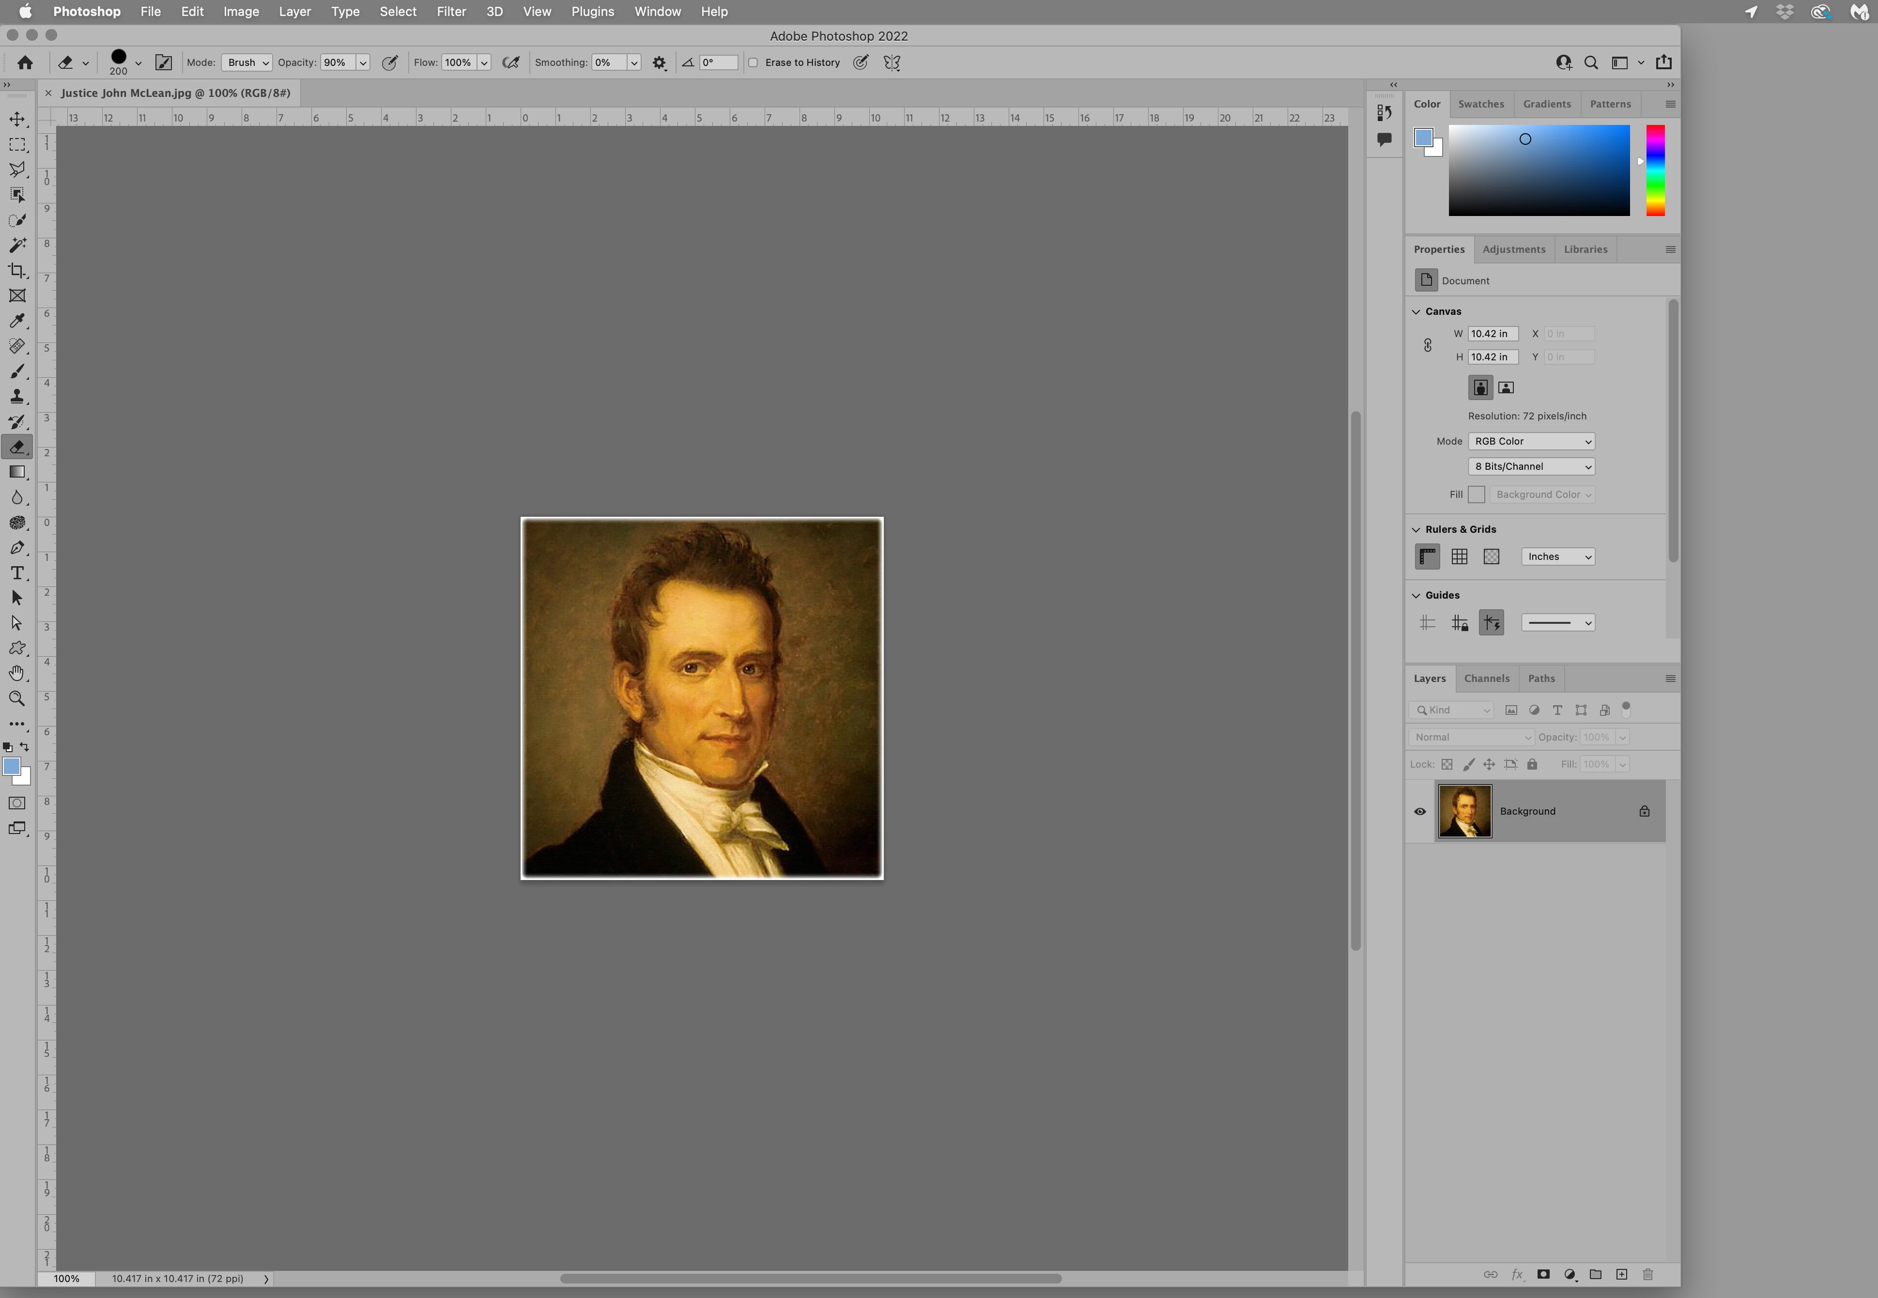Enable the Erase to History checkbox
Image resolution: width=1878 pixels, height=1298 pixels.
[x=753, y=62]
